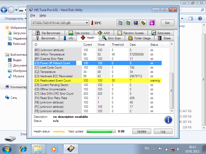Click the Log button

[x=163, y=131]
